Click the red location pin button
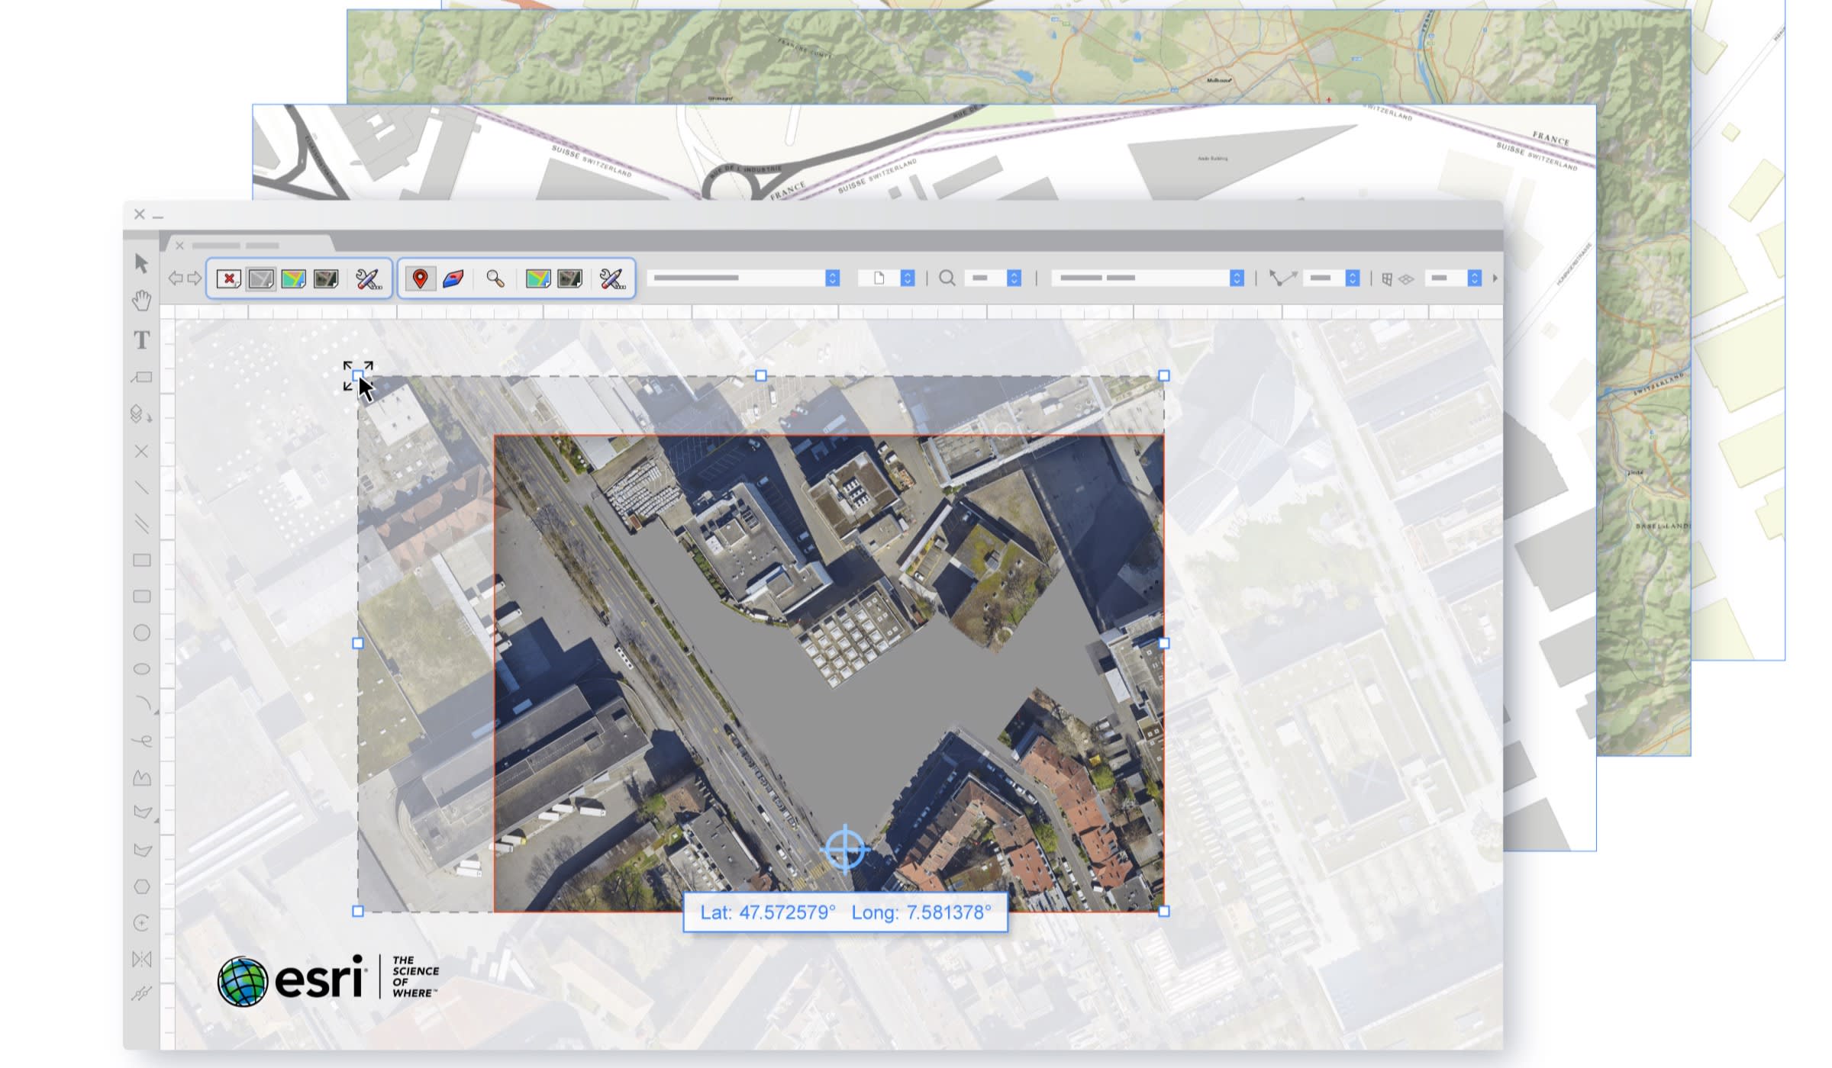 [x=419, y=278]
